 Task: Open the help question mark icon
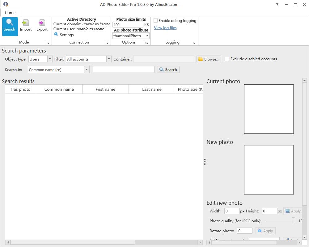277,5
